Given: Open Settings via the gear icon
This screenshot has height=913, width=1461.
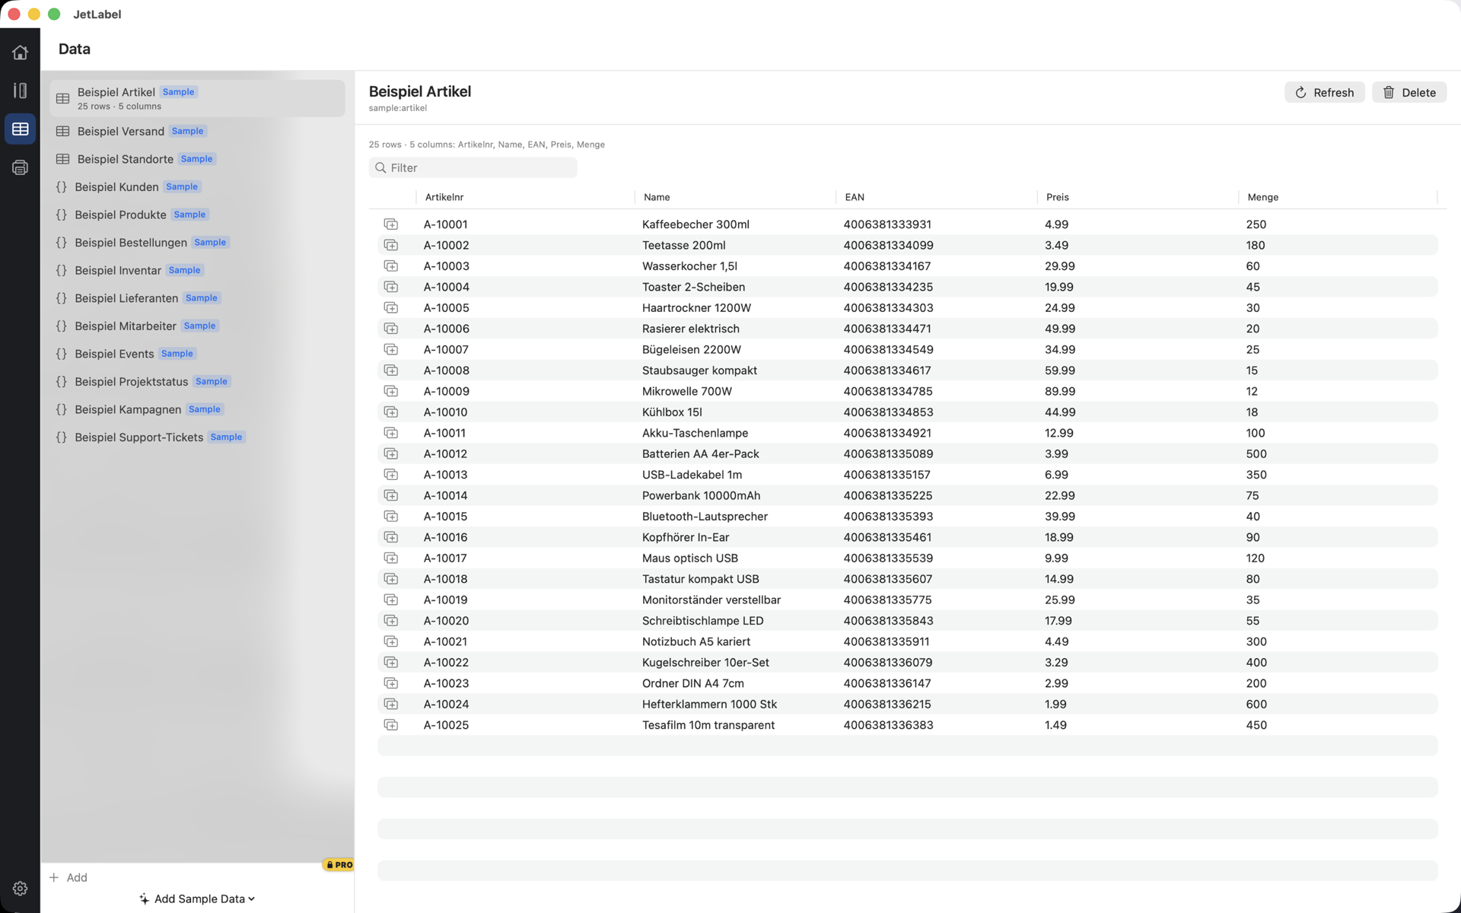Looking at the screenshot, I should click(x=20, y=888).
